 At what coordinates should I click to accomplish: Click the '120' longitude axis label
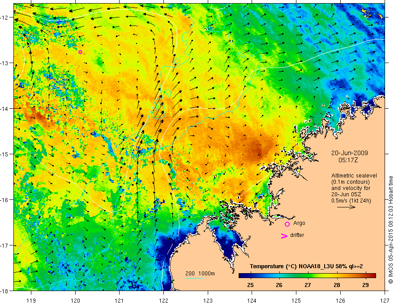coord(75,300)
